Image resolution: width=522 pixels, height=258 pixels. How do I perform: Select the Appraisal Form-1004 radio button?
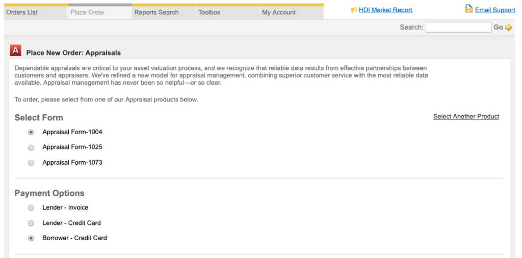31,132
